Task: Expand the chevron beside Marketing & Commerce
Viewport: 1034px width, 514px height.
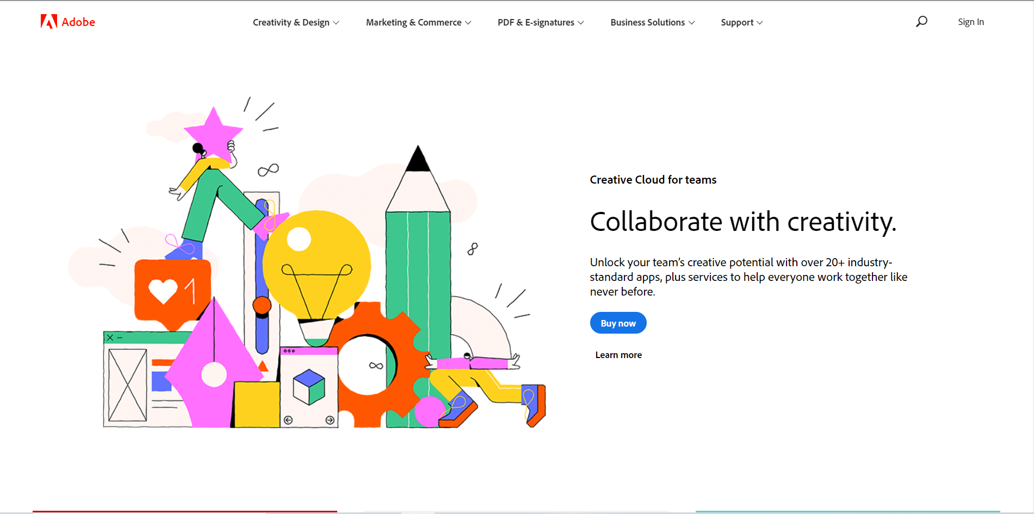Action: click(468, 23)
